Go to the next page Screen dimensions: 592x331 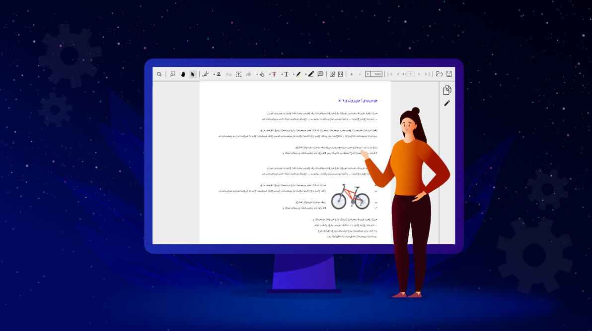click(419, 74)
